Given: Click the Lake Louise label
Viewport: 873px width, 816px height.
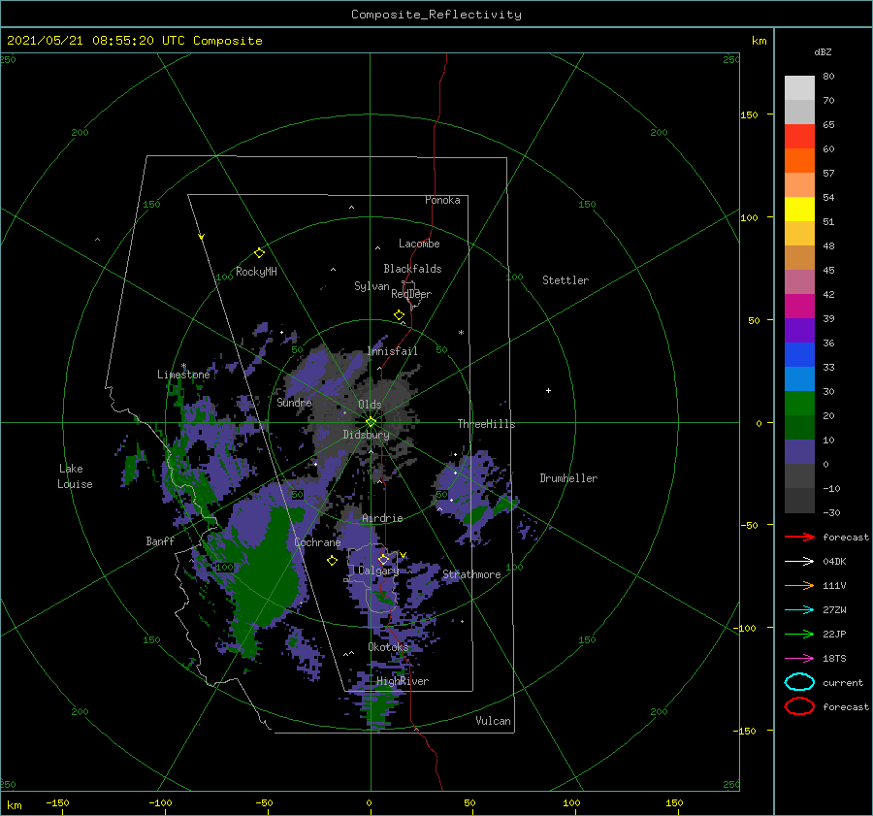Looking at the screenshot, I should coord(75,476).
